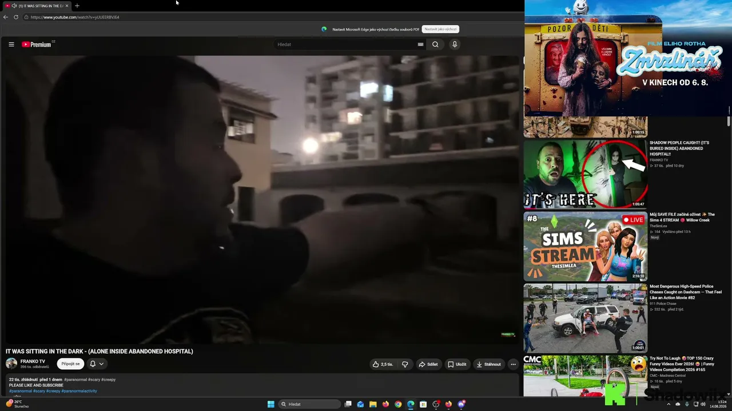Screen dimensions: 732x411
Task: Go back with the browser arrow
Action: coord(6,17)
